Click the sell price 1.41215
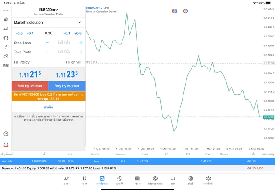This screenshot has height=192, width=275. tap(30, 74)
